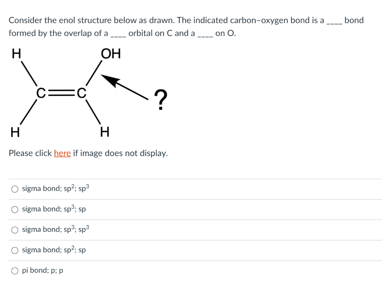Image resolution: width=388 pixels, height=283 pixels.
Task: Click the divider above the answer options
Action: click(194, 178)
